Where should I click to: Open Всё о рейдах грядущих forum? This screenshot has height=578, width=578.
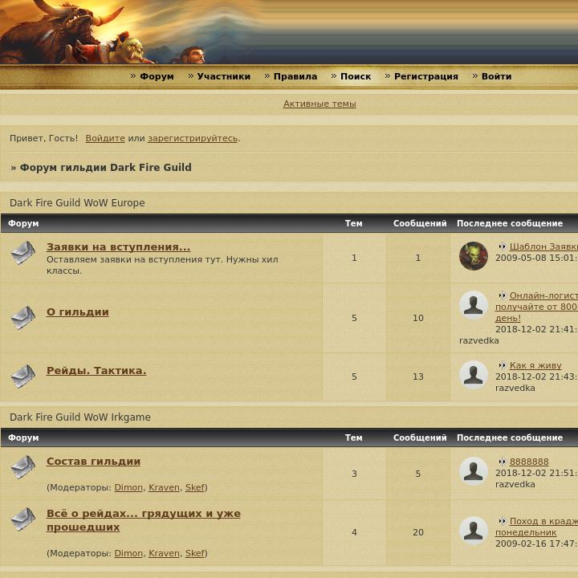tap(144, 520)
